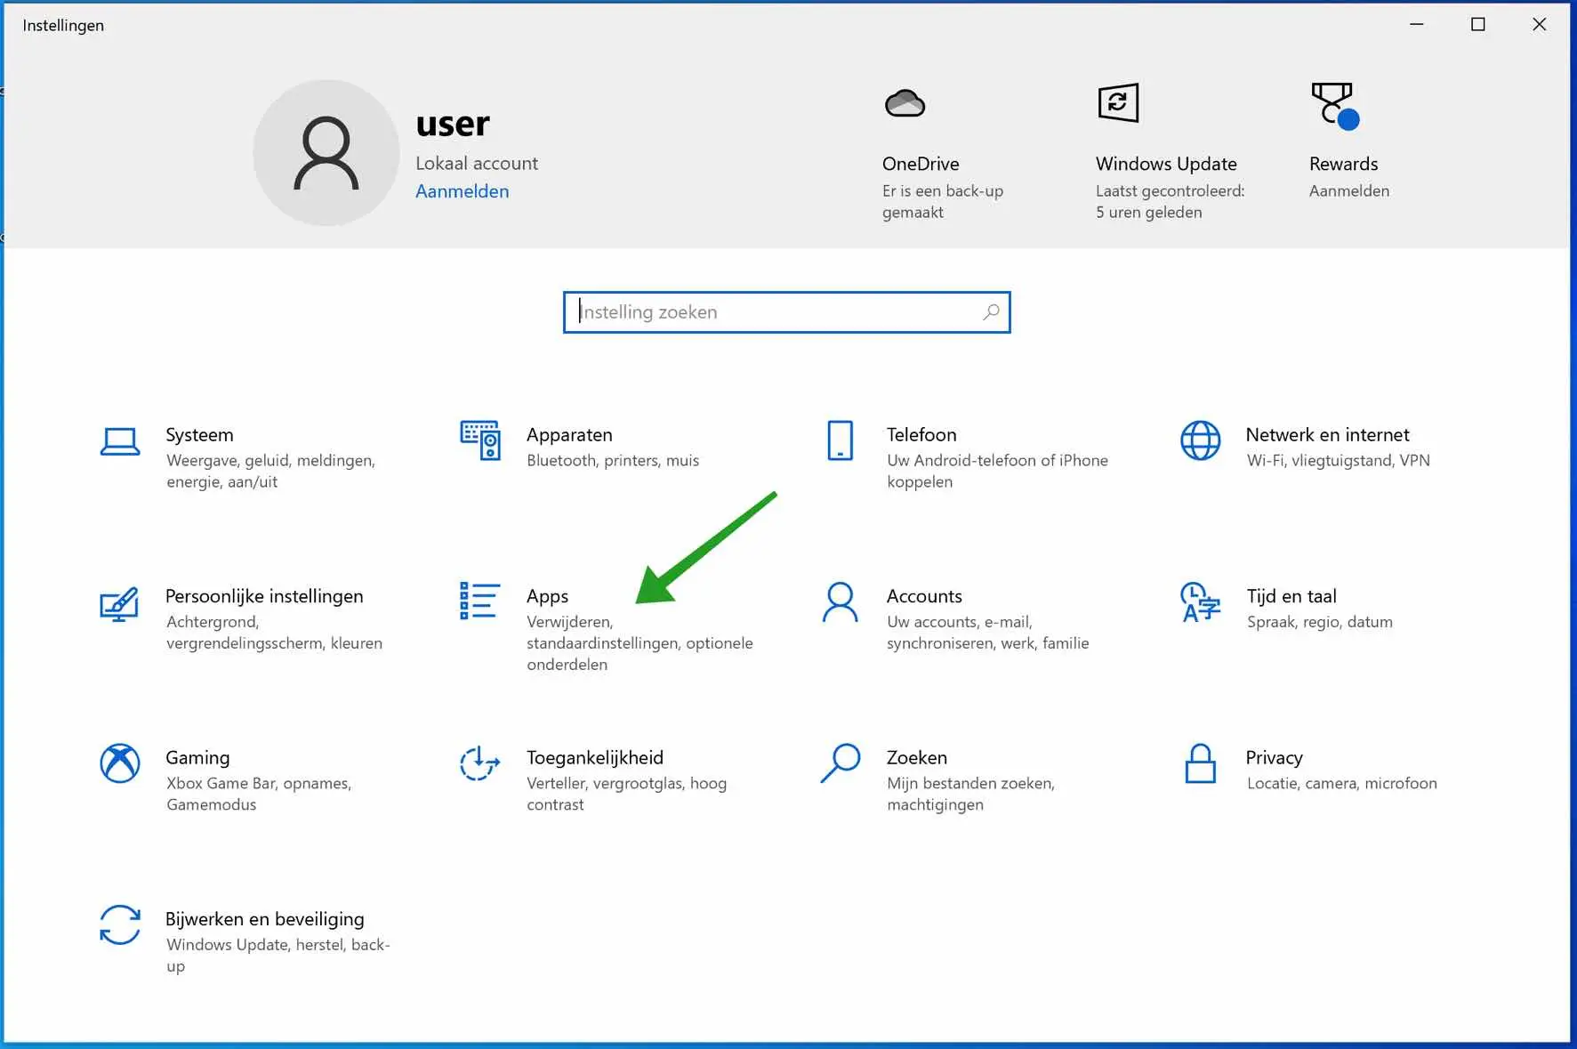
Task: Open the Gaming Xbox icon
Action: click(x=119, y=763)
